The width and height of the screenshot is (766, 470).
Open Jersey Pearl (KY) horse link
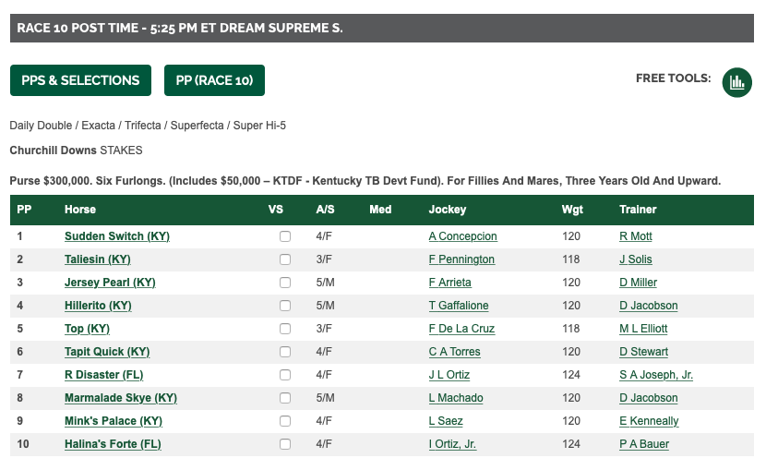[x=110, y=283]
